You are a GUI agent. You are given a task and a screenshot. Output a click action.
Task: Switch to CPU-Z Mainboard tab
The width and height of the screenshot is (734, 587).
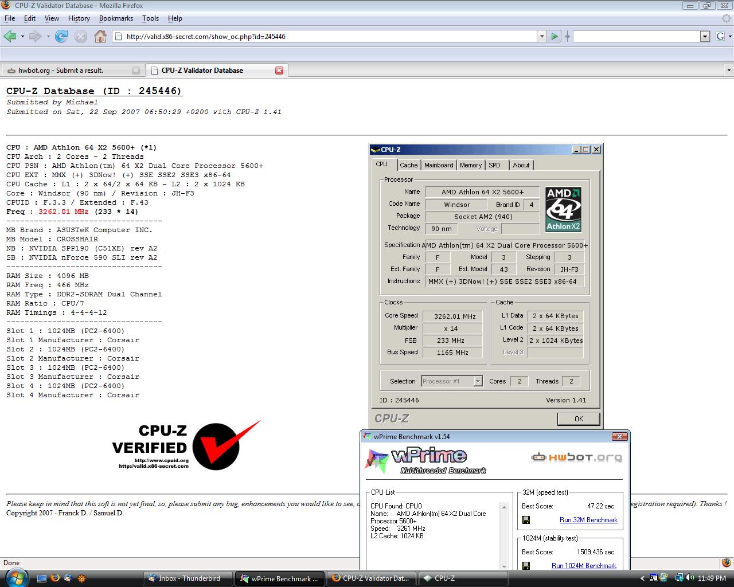(439, 165)
